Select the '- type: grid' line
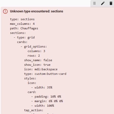This screenshot has height=114, width=114. tap(24, 37)
